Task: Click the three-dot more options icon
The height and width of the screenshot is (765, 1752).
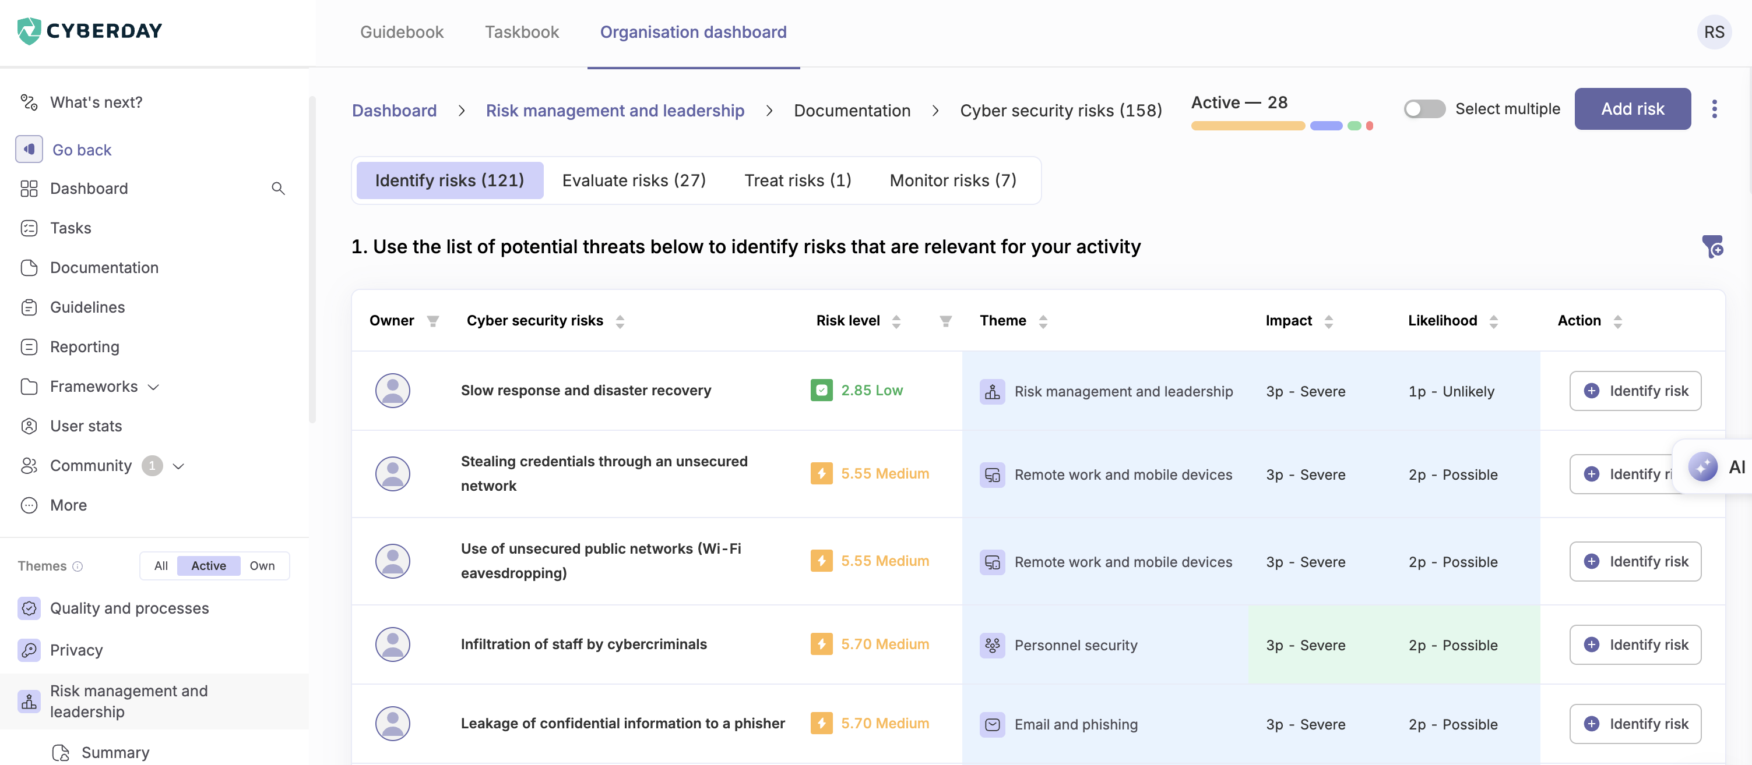Action: [x=1714, y=109]
